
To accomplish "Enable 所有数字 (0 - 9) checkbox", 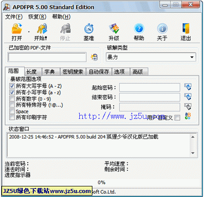I will 12,99.
